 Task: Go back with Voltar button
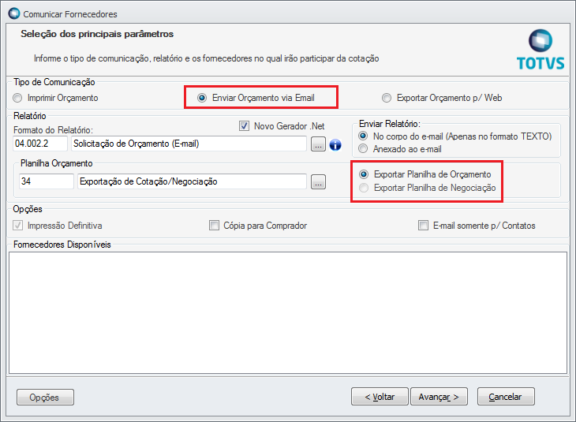coord(380,397)
